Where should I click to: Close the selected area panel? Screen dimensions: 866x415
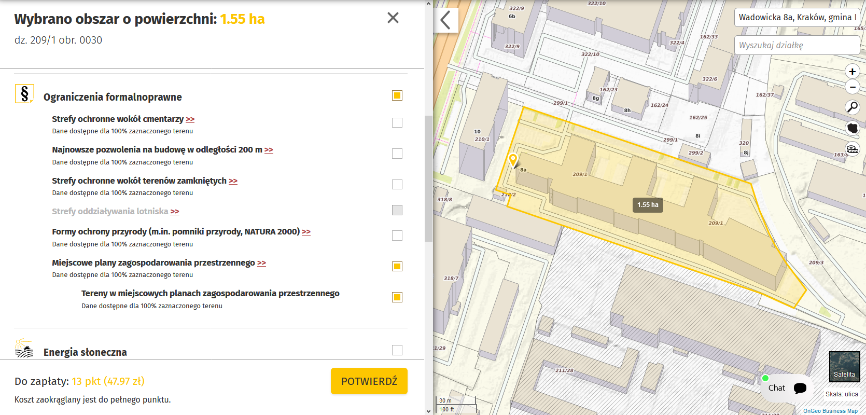click(393, 18)
